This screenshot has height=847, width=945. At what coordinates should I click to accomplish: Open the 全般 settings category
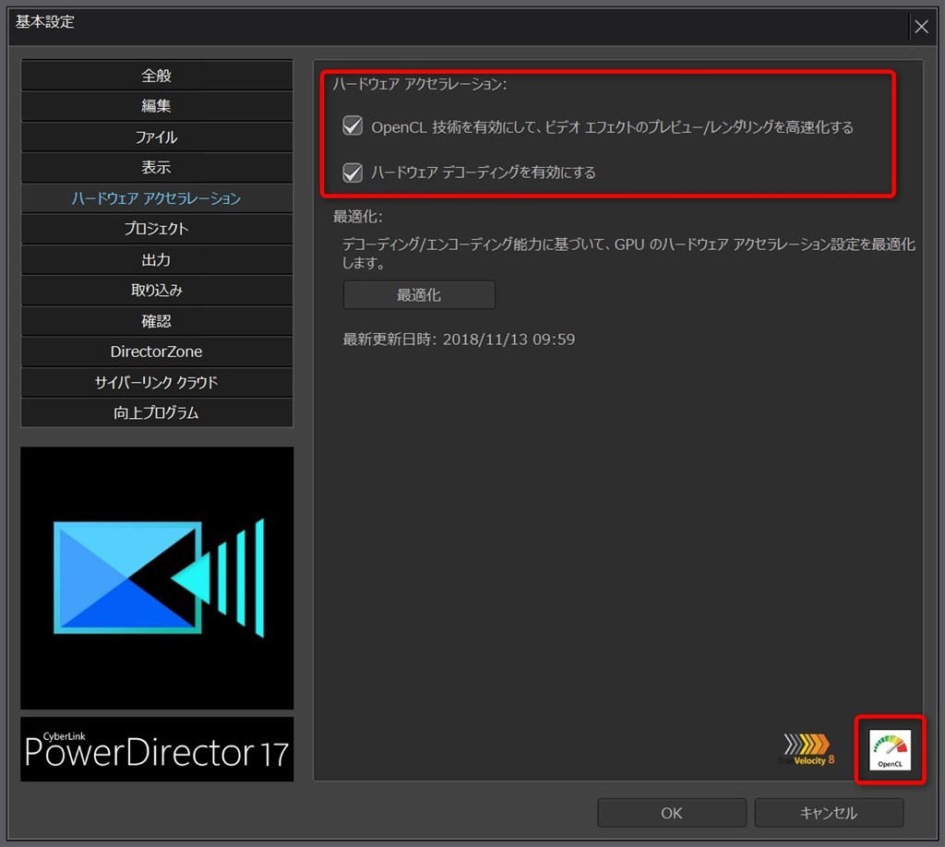tap(157, 76)
